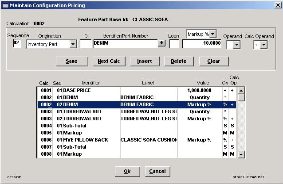Click the Identifier/Part Number field containing DENIM

tap(126, 44)
